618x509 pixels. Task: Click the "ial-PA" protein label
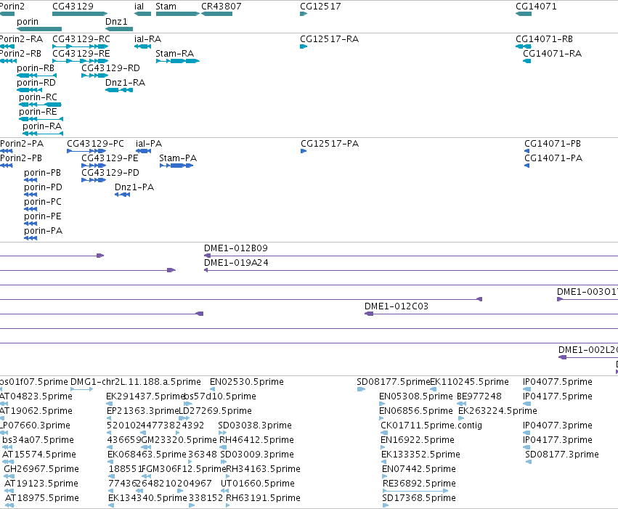pos(149,144)
